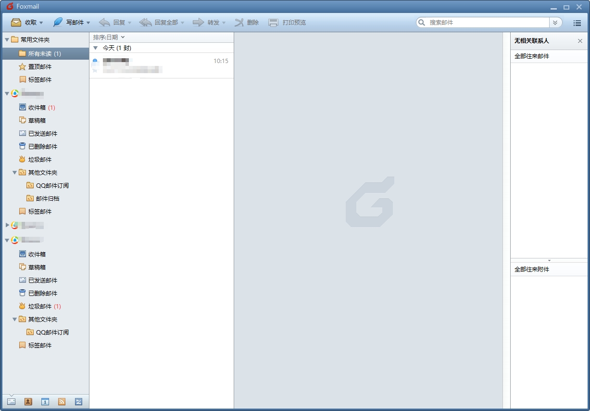590x411 pixels.
Task: Open the contacts address book icon
Action: click(28, 401)
